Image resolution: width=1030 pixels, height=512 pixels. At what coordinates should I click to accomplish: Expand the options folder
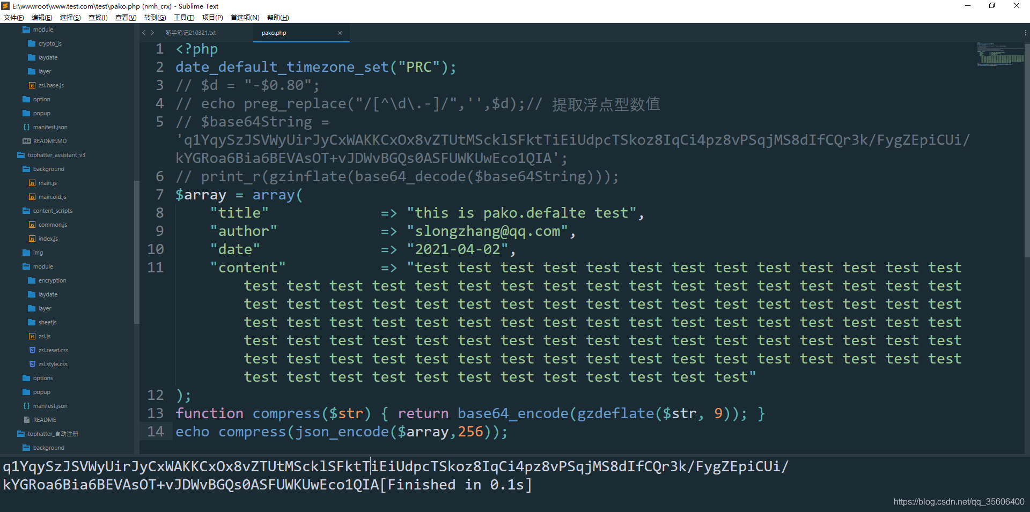coord(42,378)
